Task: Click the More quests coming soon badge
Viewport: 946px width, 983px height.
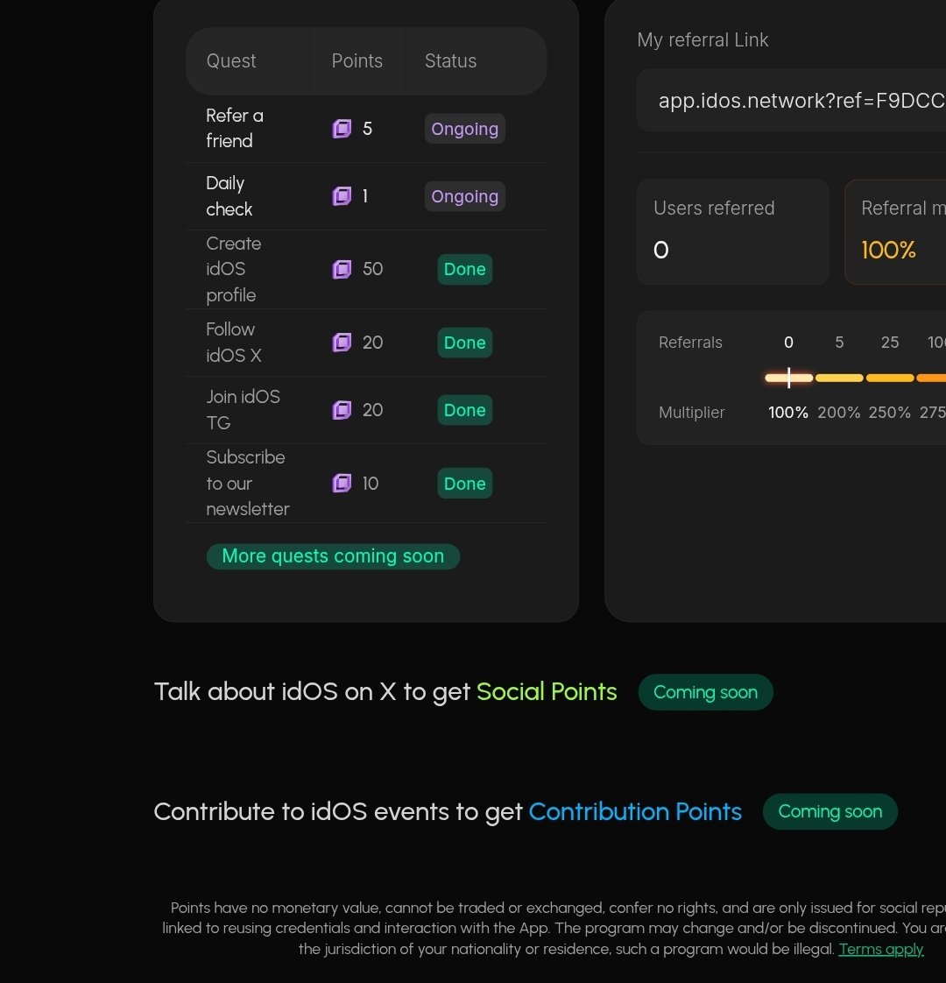Action: point(333,556)
